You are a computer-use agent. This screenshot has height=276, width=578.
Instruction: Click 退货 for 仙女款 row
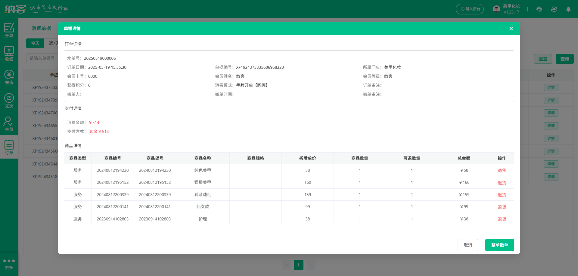pos(502,207)
